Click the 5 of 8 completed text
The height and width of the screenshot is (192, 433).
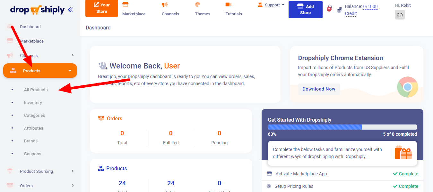click(400, 134)
